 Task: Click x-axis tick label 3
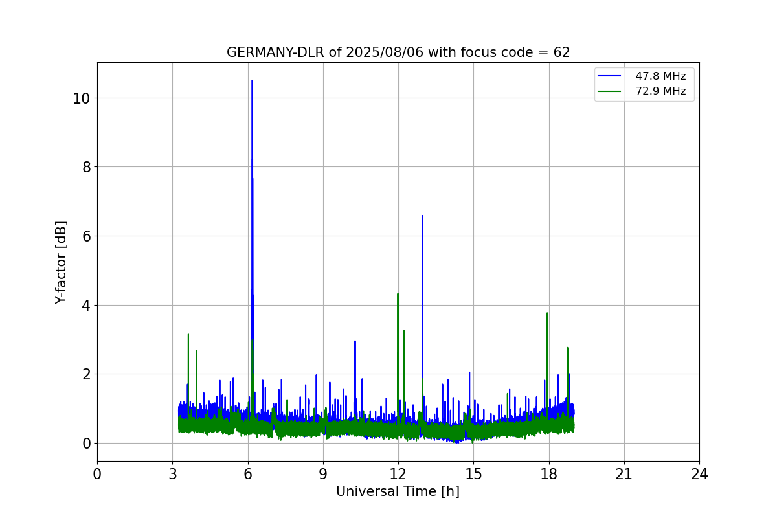point(172,474)
